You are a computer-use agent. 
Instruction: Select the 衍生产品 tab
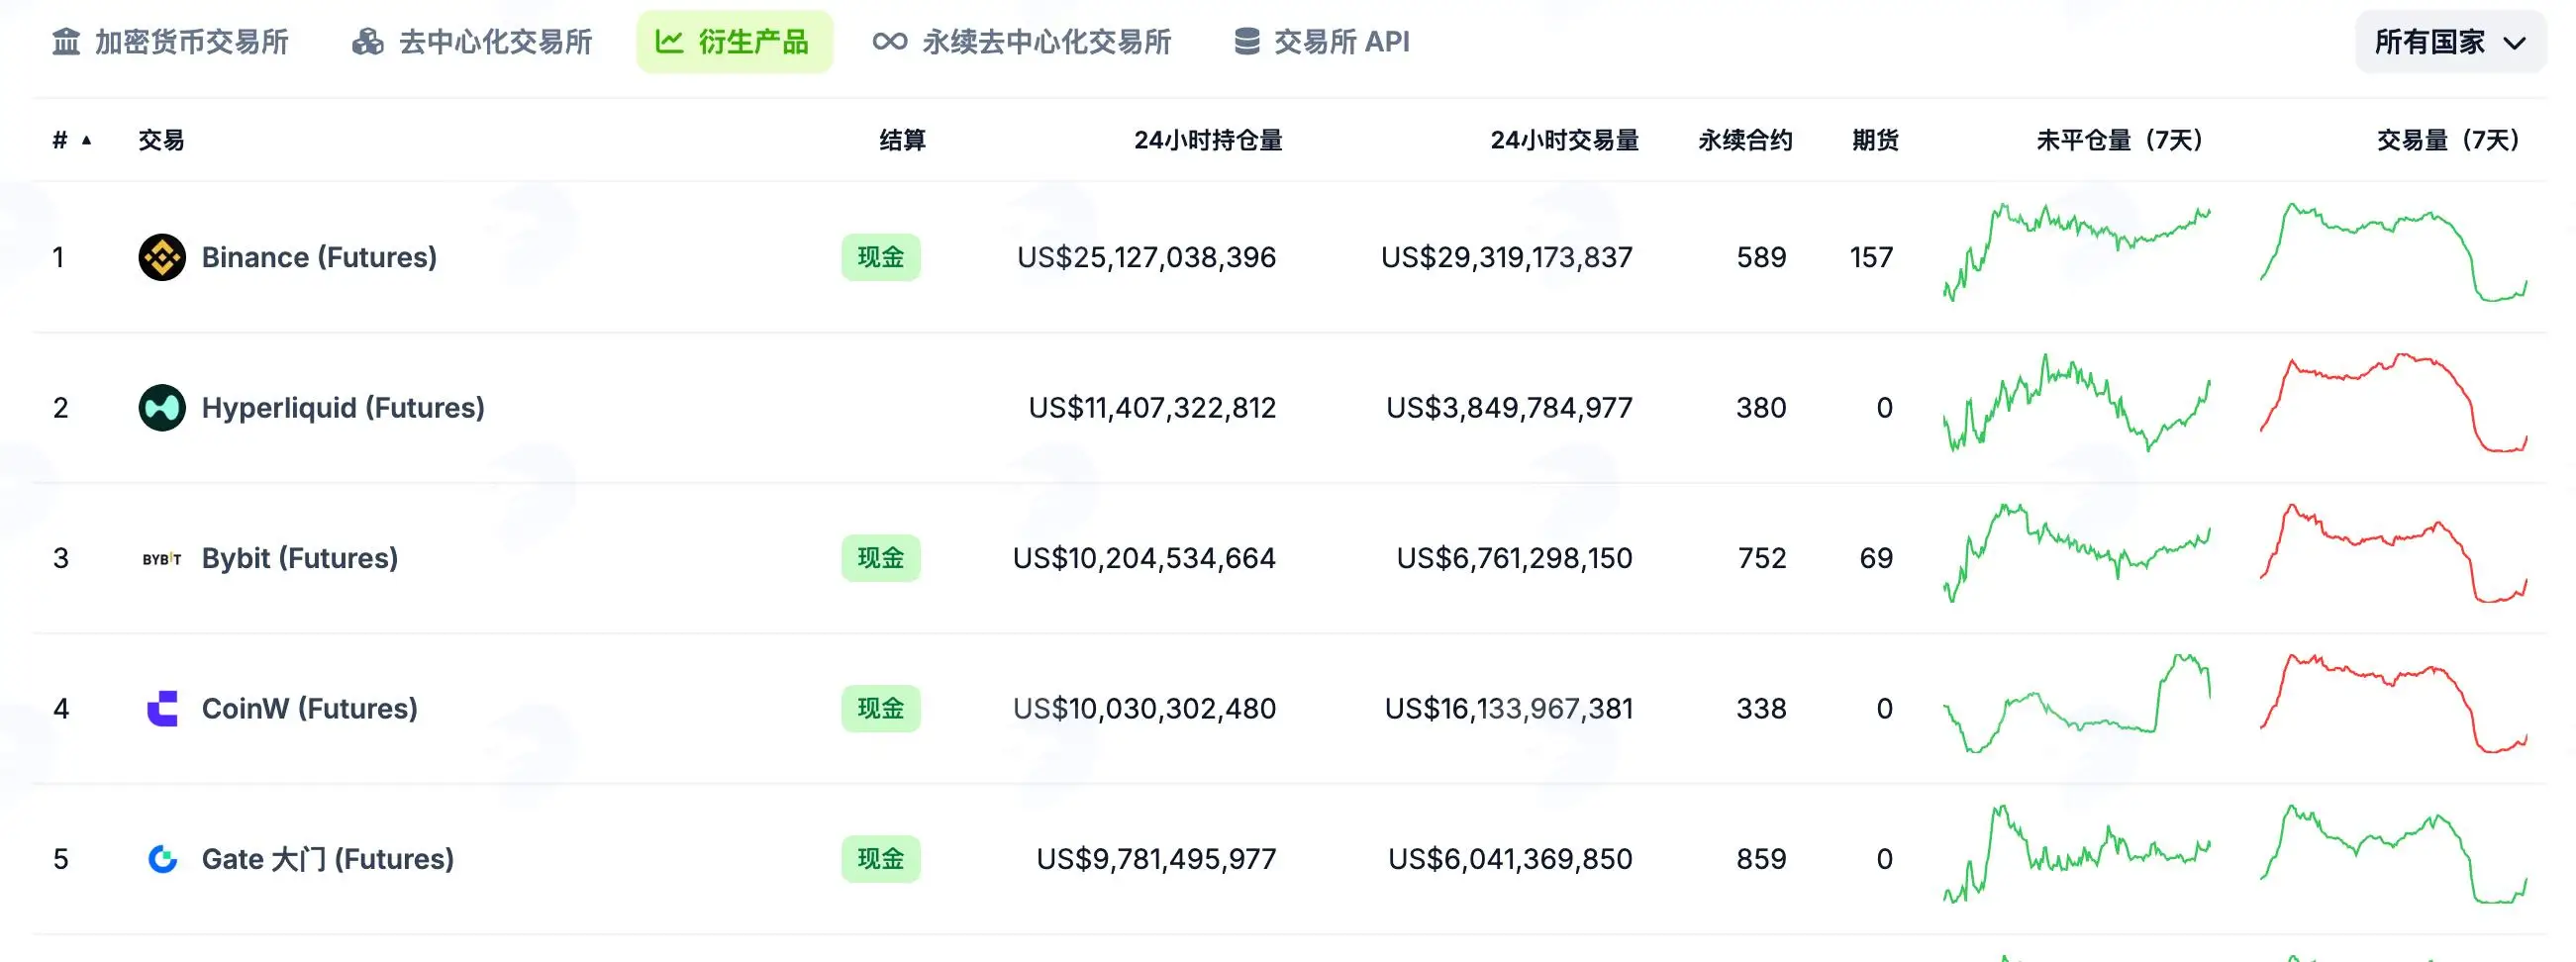734,42
